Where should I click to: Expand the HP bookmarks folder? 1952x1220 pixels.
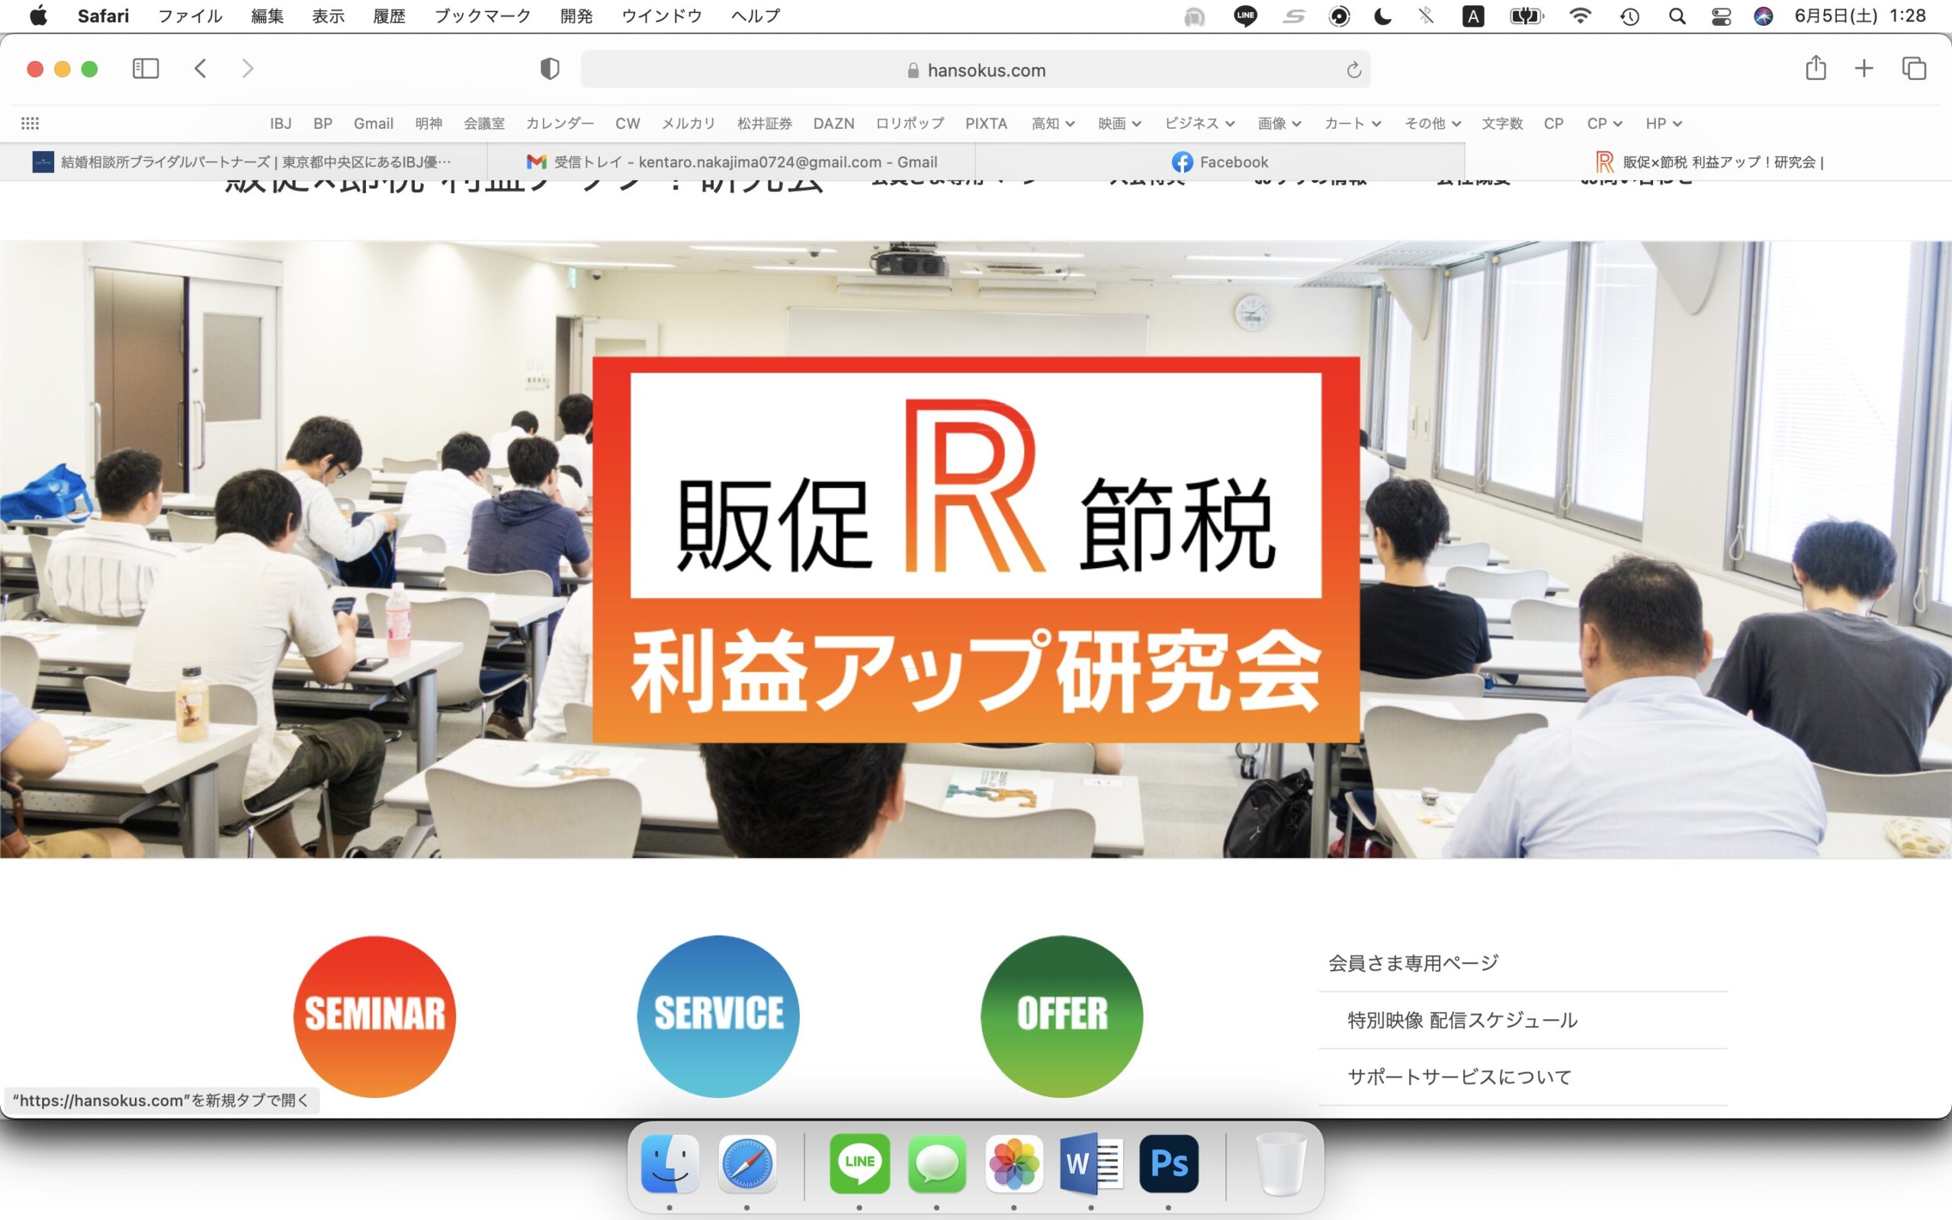coord(1663,124)
